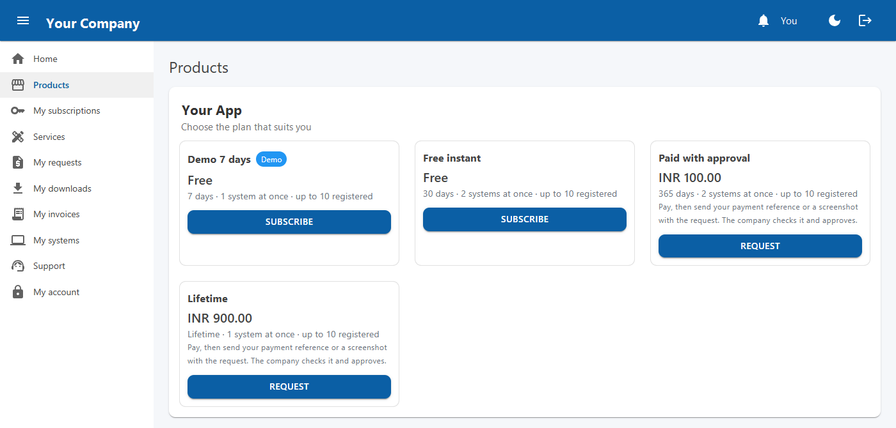Request the Lifetime plan

(x=289, y=386)
